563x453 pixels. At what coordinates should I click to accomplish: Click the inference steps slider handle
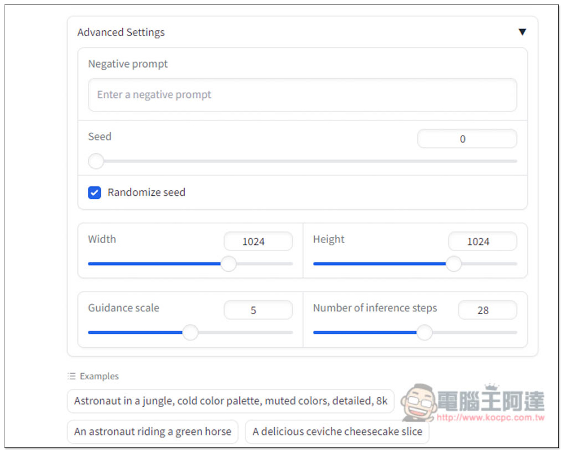425,333
